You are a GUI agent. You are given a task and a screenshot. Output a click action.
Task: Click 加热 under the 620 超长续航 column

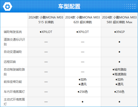point(84,80)
